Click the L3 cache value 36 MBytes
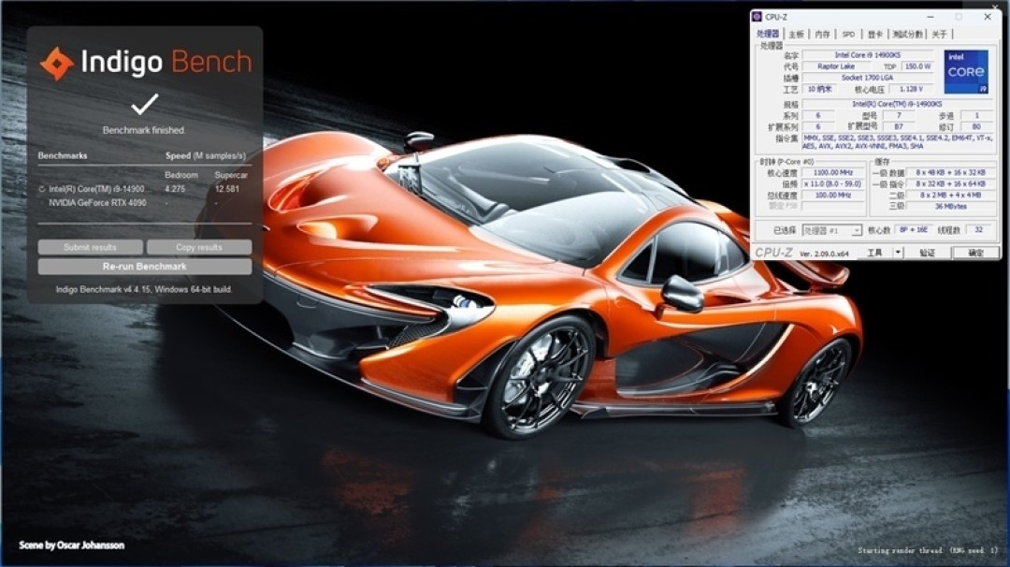The width and height of the screenshot is (1010, 567). [x=950, y=206]
